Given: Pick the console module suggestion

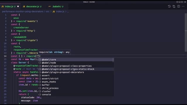Looking at the screenshot, I should (x=76, y=94).
